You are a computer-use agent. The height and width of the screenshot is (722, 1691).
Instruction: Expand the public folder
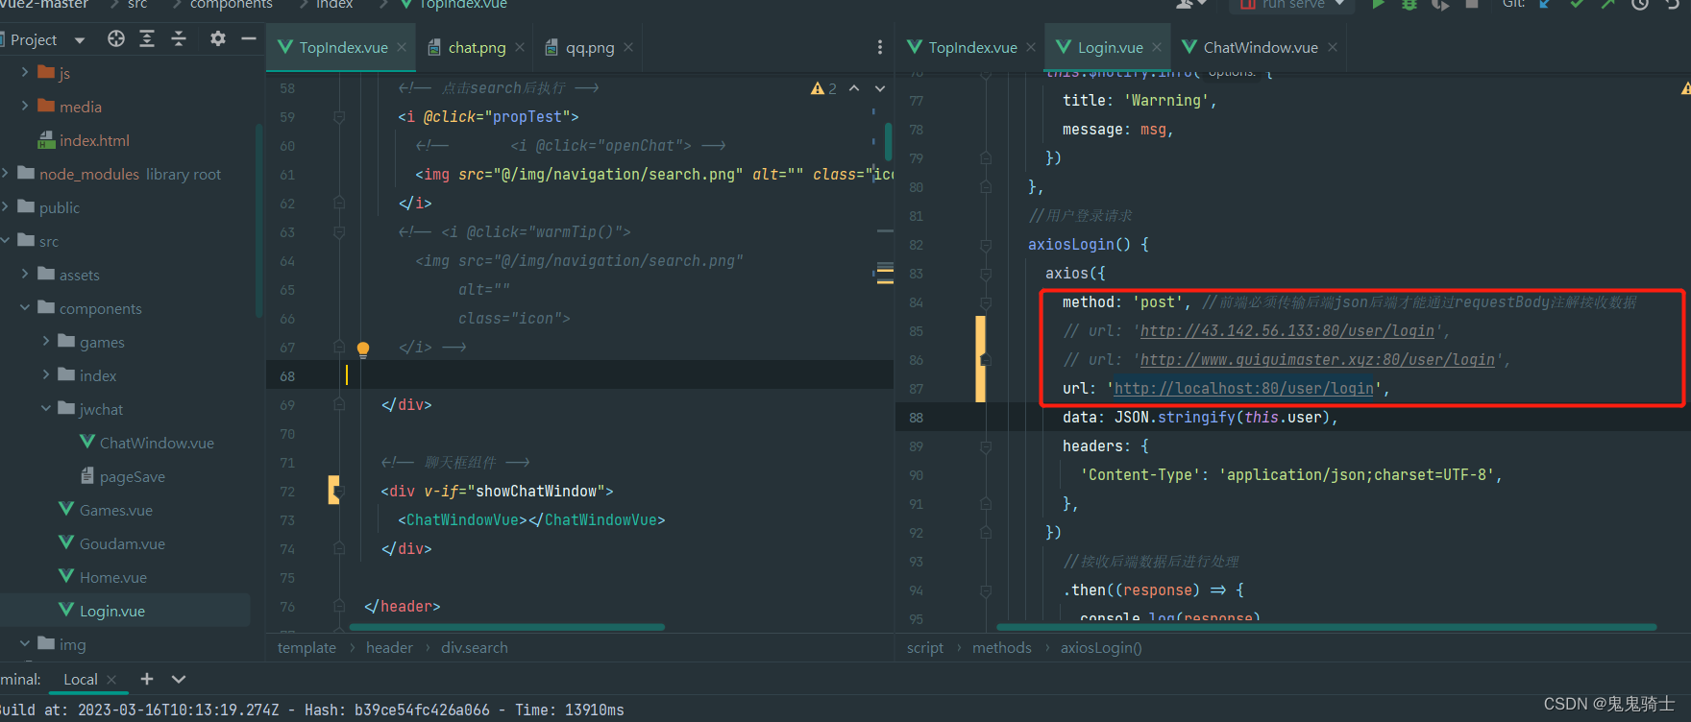(x=6, y=206)
